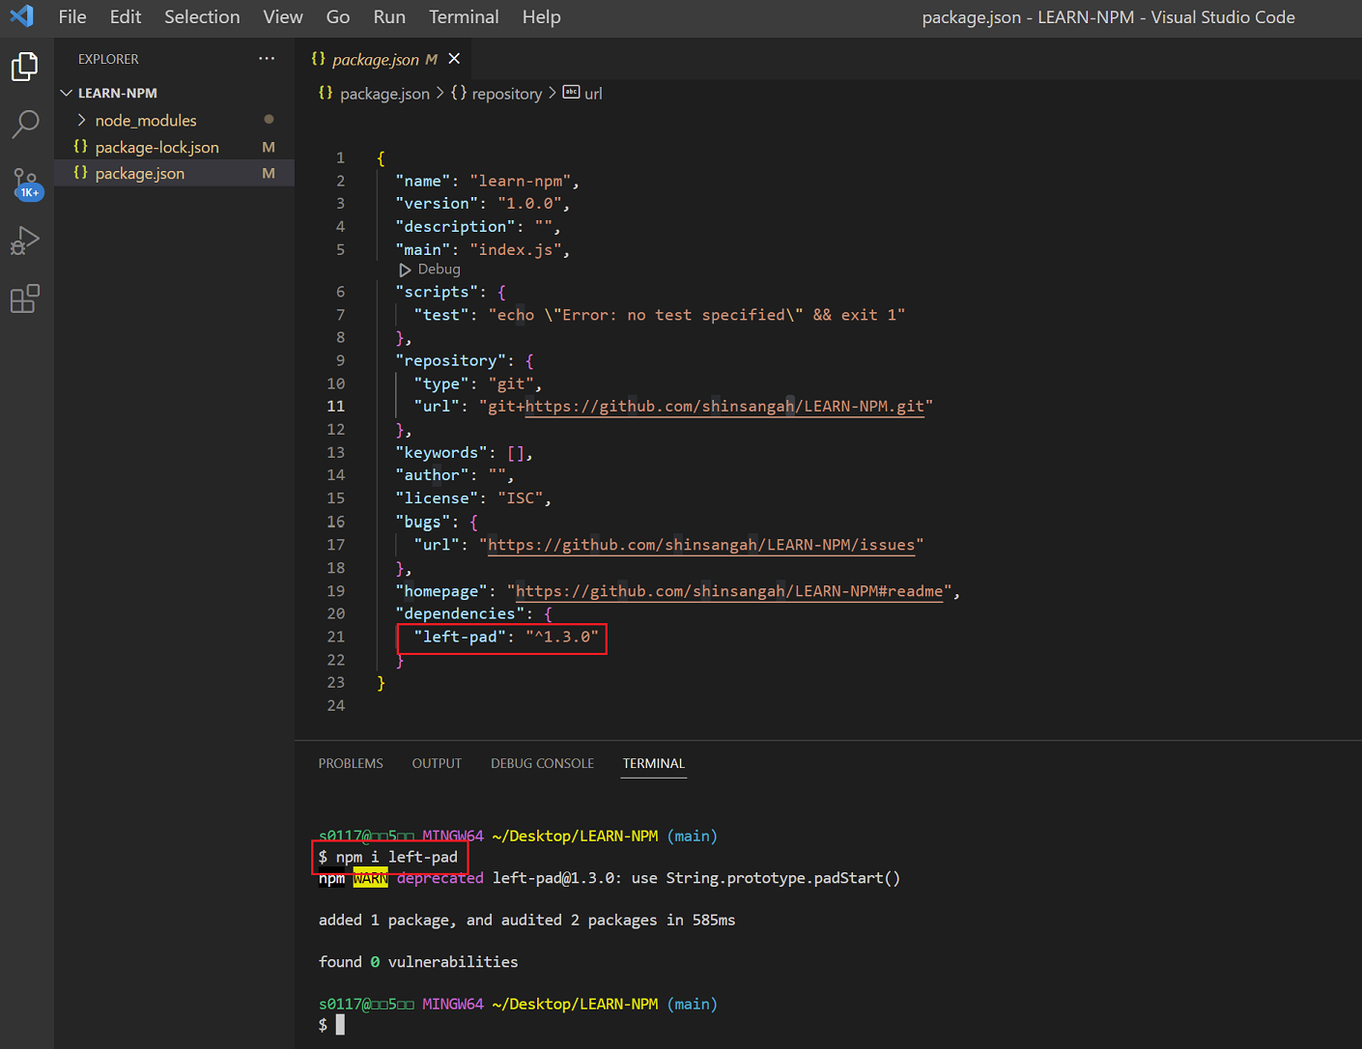Select the TERMINAL panel tab
Image resolution: width=1362 pixels, height=1049 pixels.
654,763
